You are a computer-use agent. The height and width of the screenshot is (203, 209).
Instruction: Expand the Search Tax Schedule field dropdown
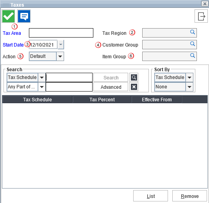[x=42, y=77]
